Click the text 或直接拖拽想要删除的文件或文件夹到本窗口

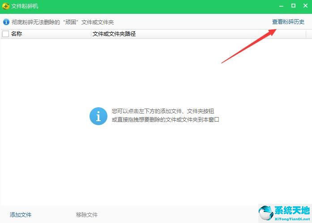pos(165,119)
